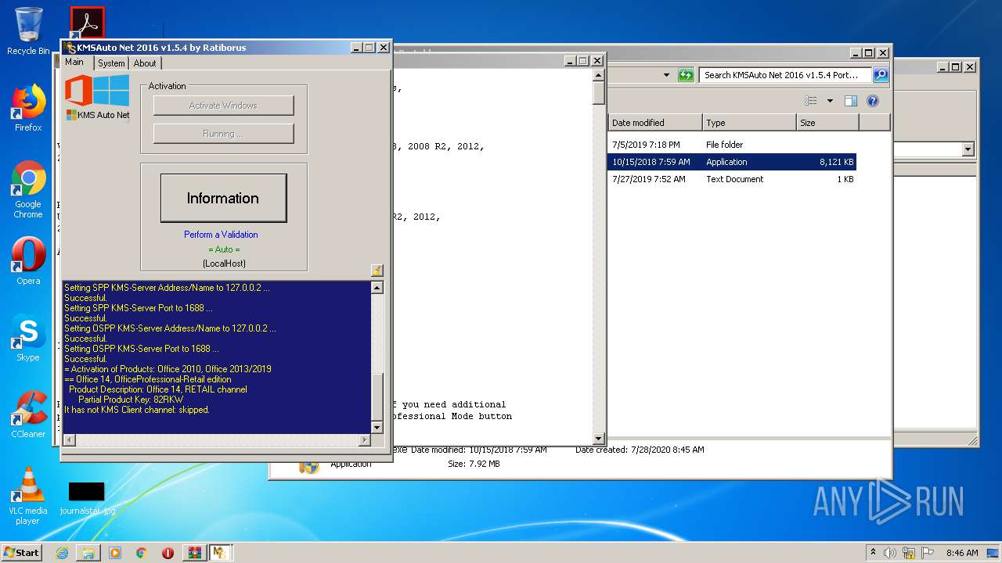Click the volume speaker tray icon

(890, 553)
